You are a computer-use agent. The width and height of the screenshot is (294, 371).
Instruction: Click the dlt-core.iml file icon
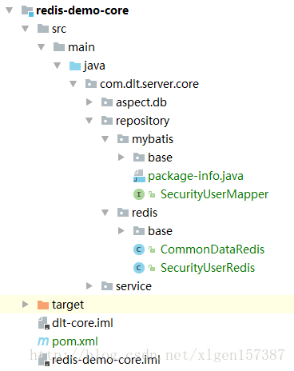[x=44, y=323]
